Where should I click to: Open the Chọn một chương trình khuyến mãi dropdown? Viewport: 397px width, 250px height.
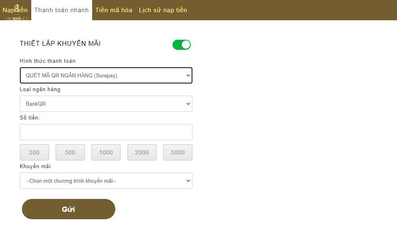pyautogui.click(x=106, y=181)
